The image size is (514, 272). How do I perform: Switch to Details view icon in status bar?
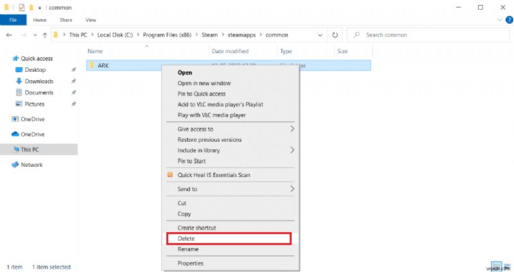pyautogui.click(x=496, y=266)
